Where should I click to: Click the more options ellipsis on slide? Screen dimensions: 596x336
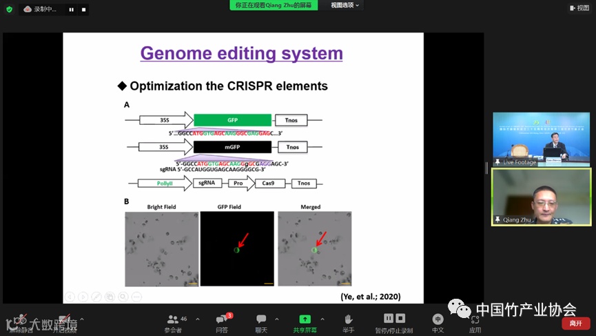(x=137, y=297)
